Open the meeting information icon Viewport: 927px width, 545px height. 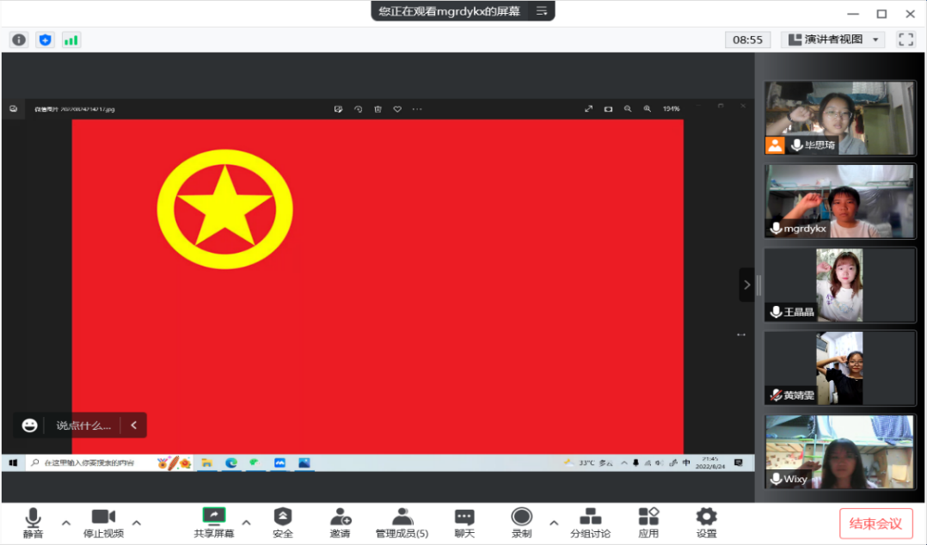pyautogui.click(x=19, y=40)
